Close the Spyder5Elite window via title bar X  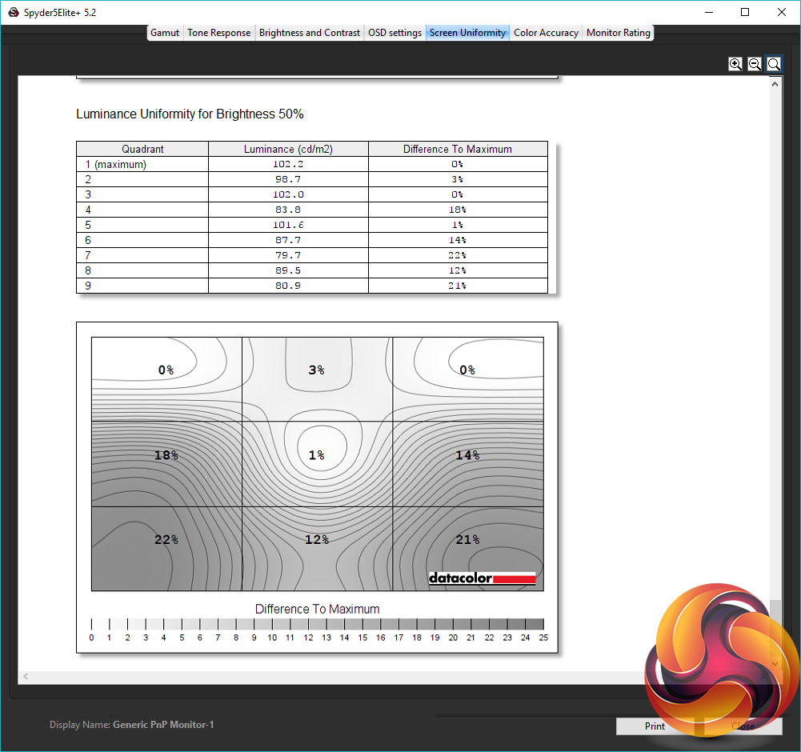coord(782,12)
